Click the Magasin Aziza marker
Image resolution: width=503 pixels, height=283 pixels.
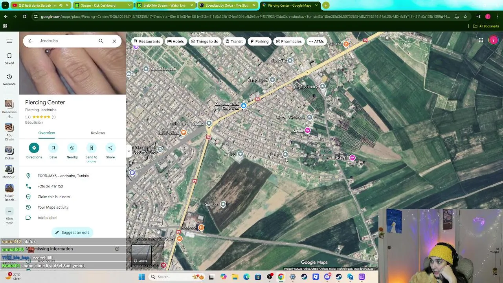pyautogui.click(x=244, y=106)
